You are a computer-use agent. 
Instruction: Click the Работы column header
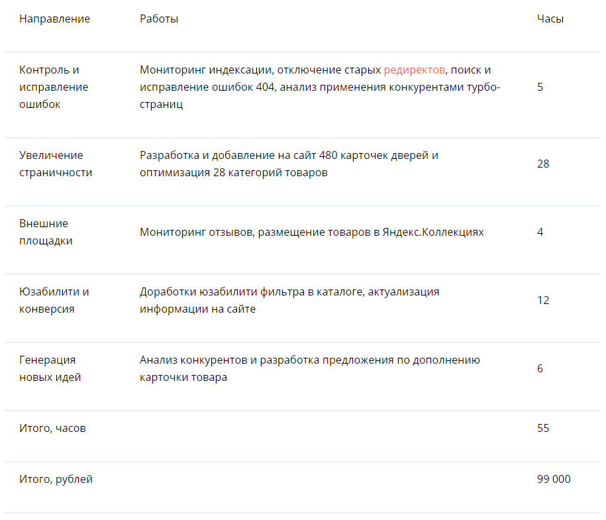pos(159,19)
